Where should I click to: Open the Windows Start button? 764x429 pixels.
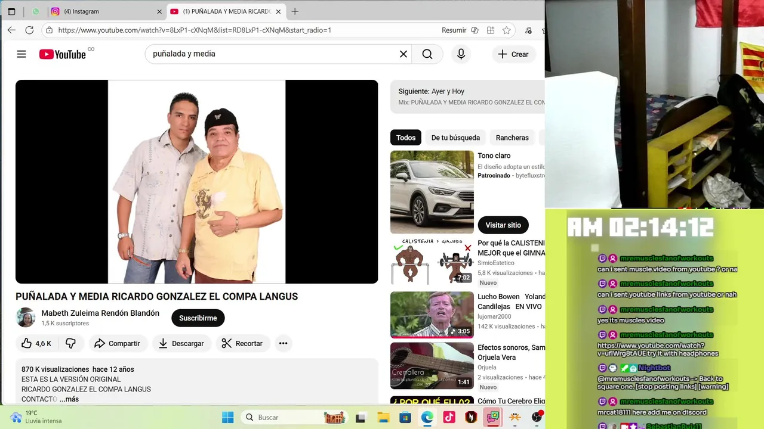coord(228,418)
